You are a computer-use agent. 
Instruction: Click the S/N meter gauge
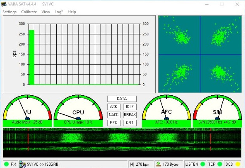coord(217,107)
